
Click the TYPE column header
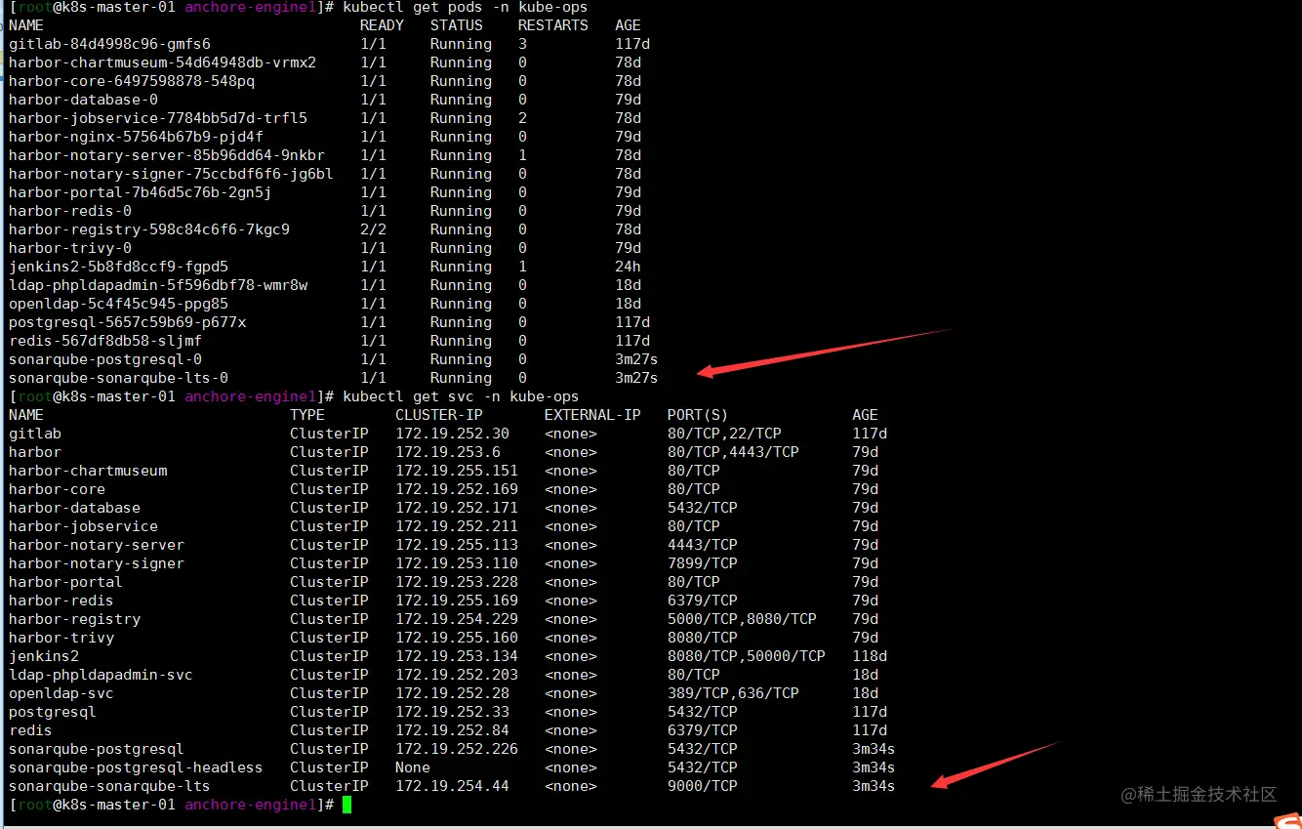307,415
